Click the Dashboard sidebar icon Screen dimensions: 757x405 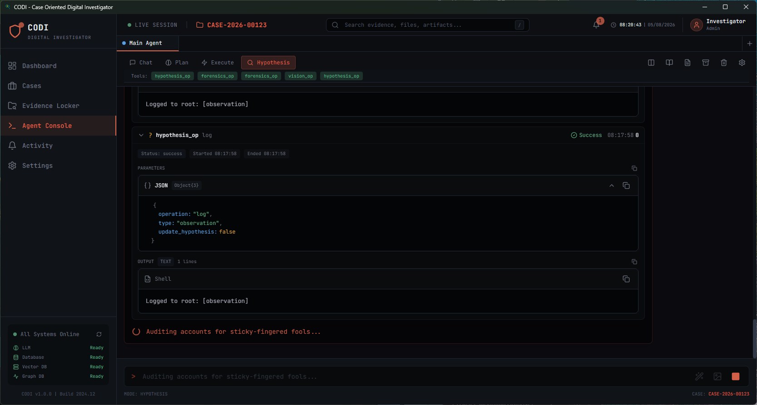[x=12, y=66]
